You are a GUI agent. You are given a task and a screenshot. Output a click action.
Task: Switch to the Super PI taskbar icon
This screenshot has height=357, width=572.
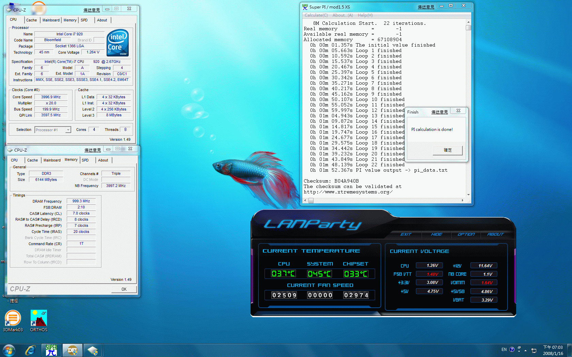(x=52, y=350)
